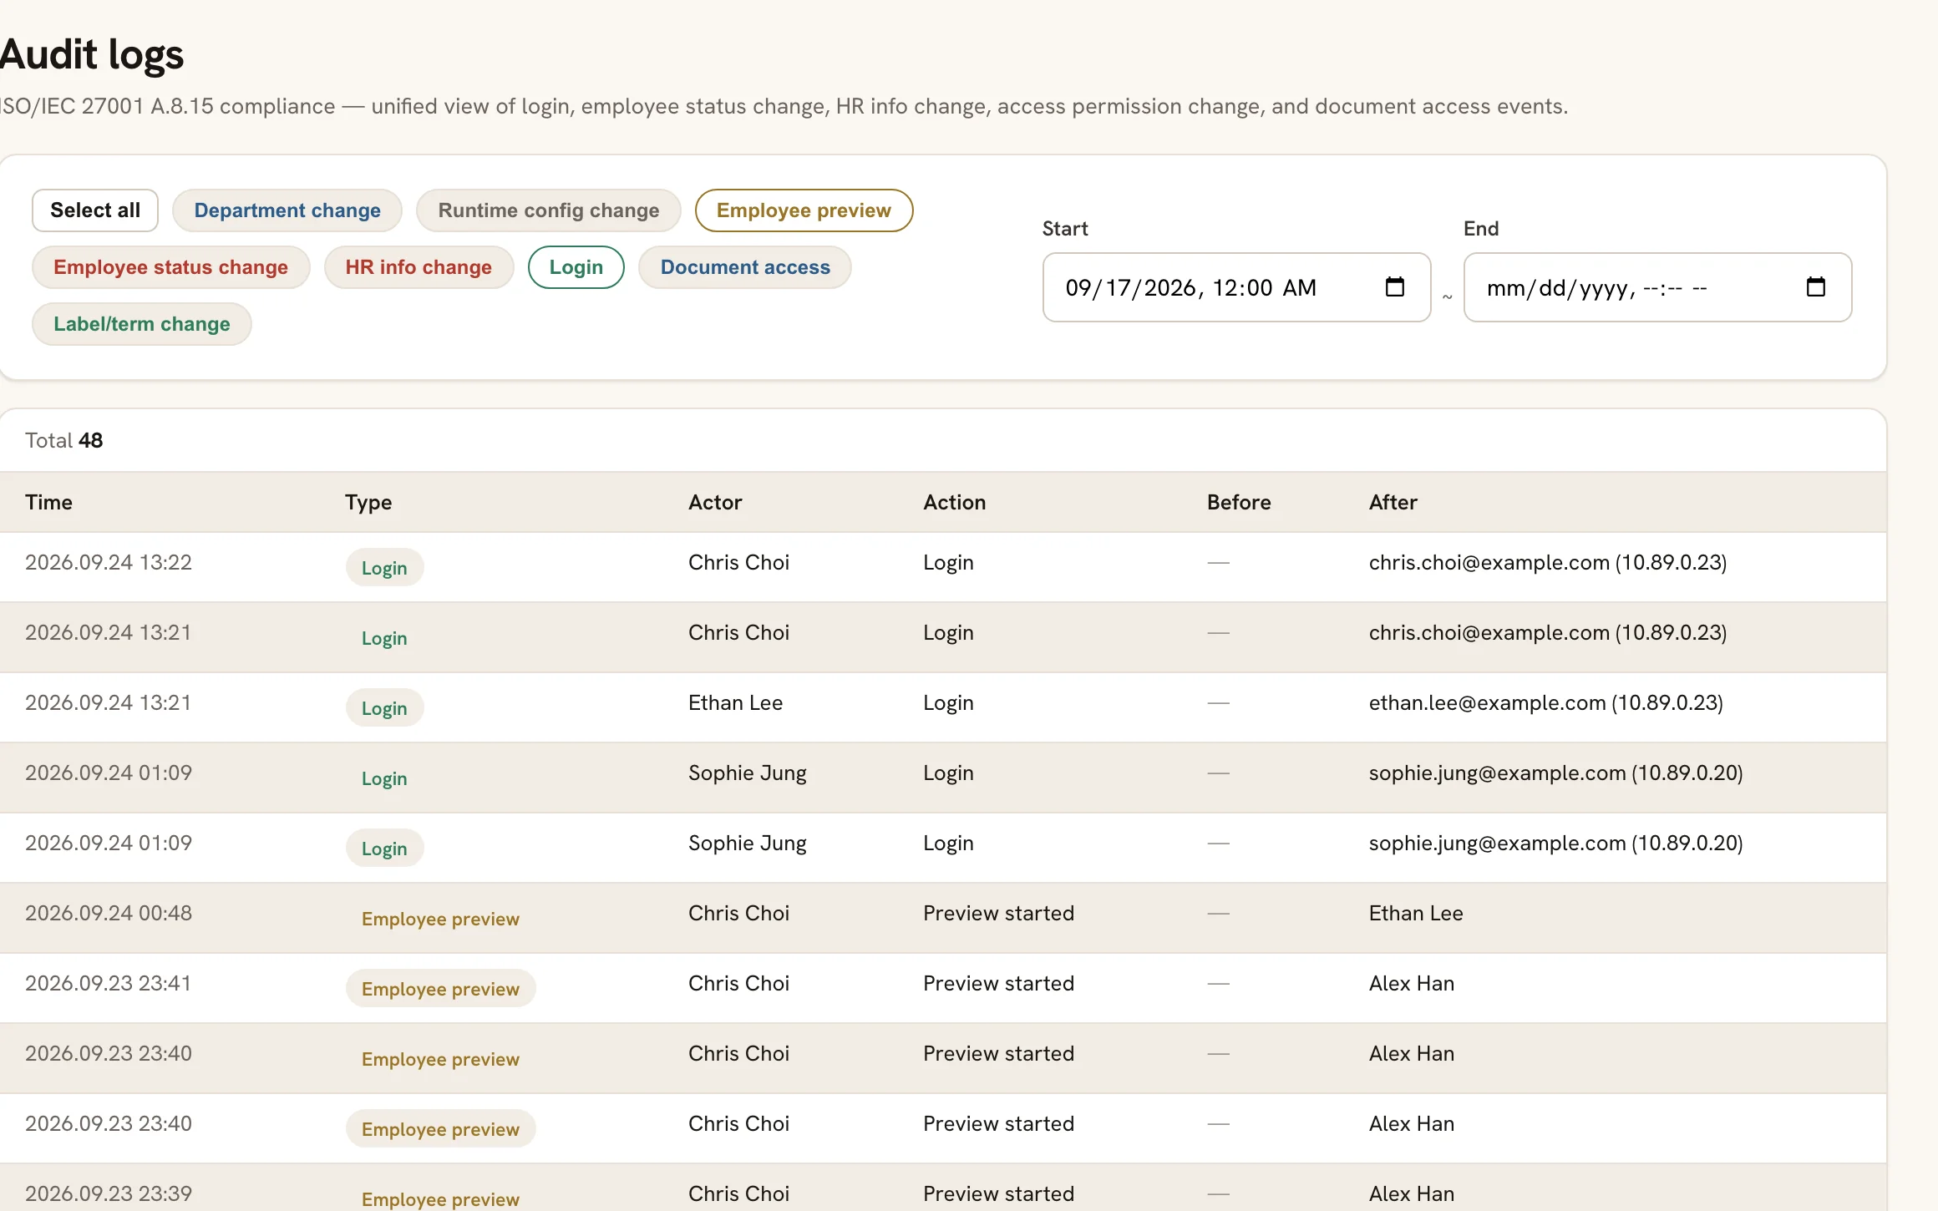The image size is (1938, 1211).
Task: Open the Start date calendar picker icon
Action: point(1394,287)
